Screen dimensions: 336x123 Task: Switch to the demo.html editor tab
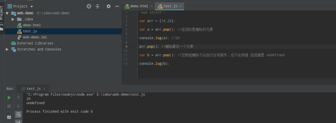(x=139, y=6)
